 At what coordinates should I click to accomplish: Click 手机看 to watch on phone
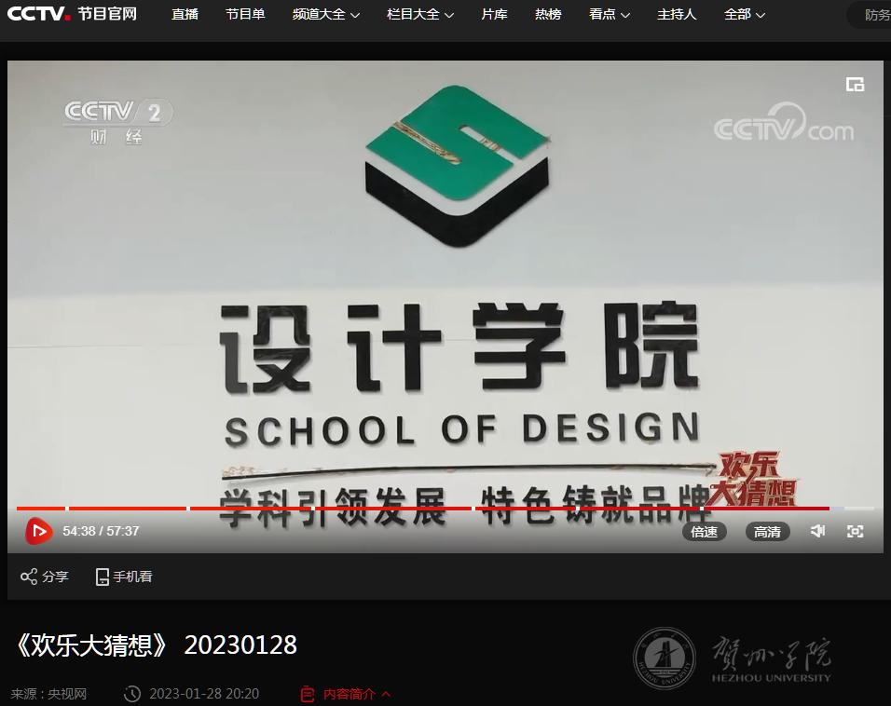coord(124,577)
